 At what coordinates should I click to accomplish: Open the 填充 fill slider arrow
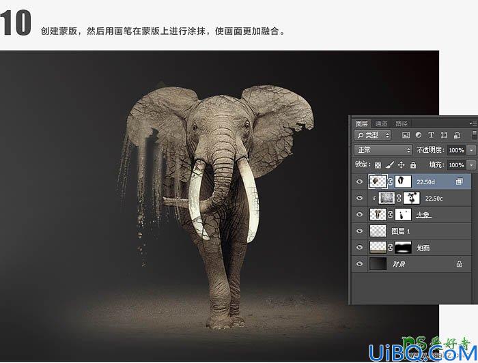[x=471, y=165]
